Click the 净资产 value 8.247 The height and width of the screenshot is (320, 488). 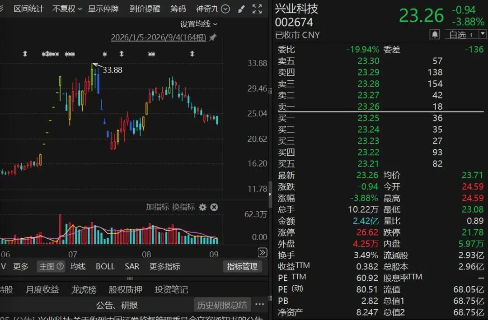pos(367,312)
